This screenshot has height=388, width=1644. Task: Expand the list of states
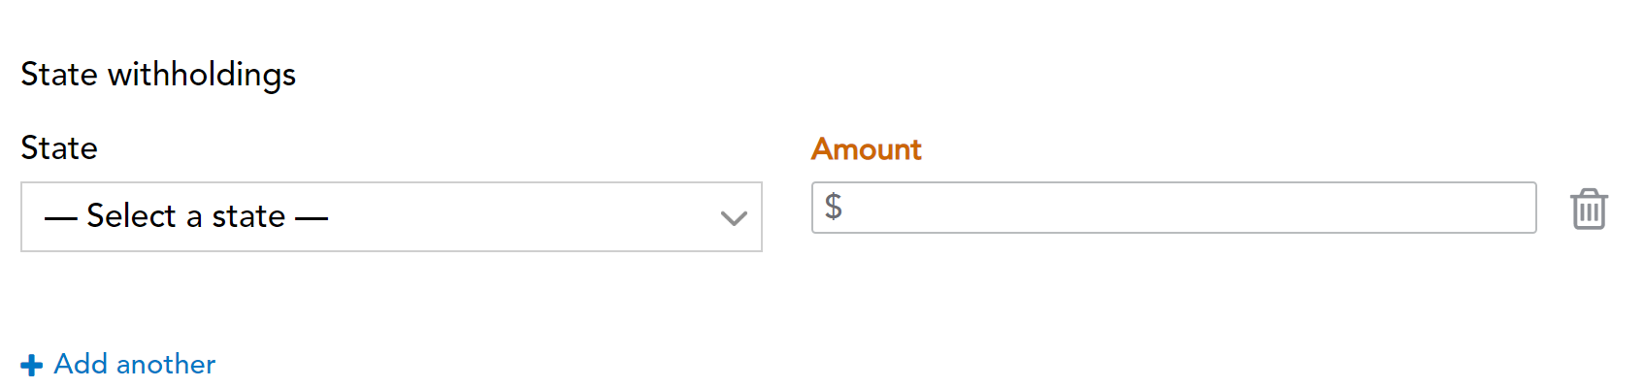[391, 216]
